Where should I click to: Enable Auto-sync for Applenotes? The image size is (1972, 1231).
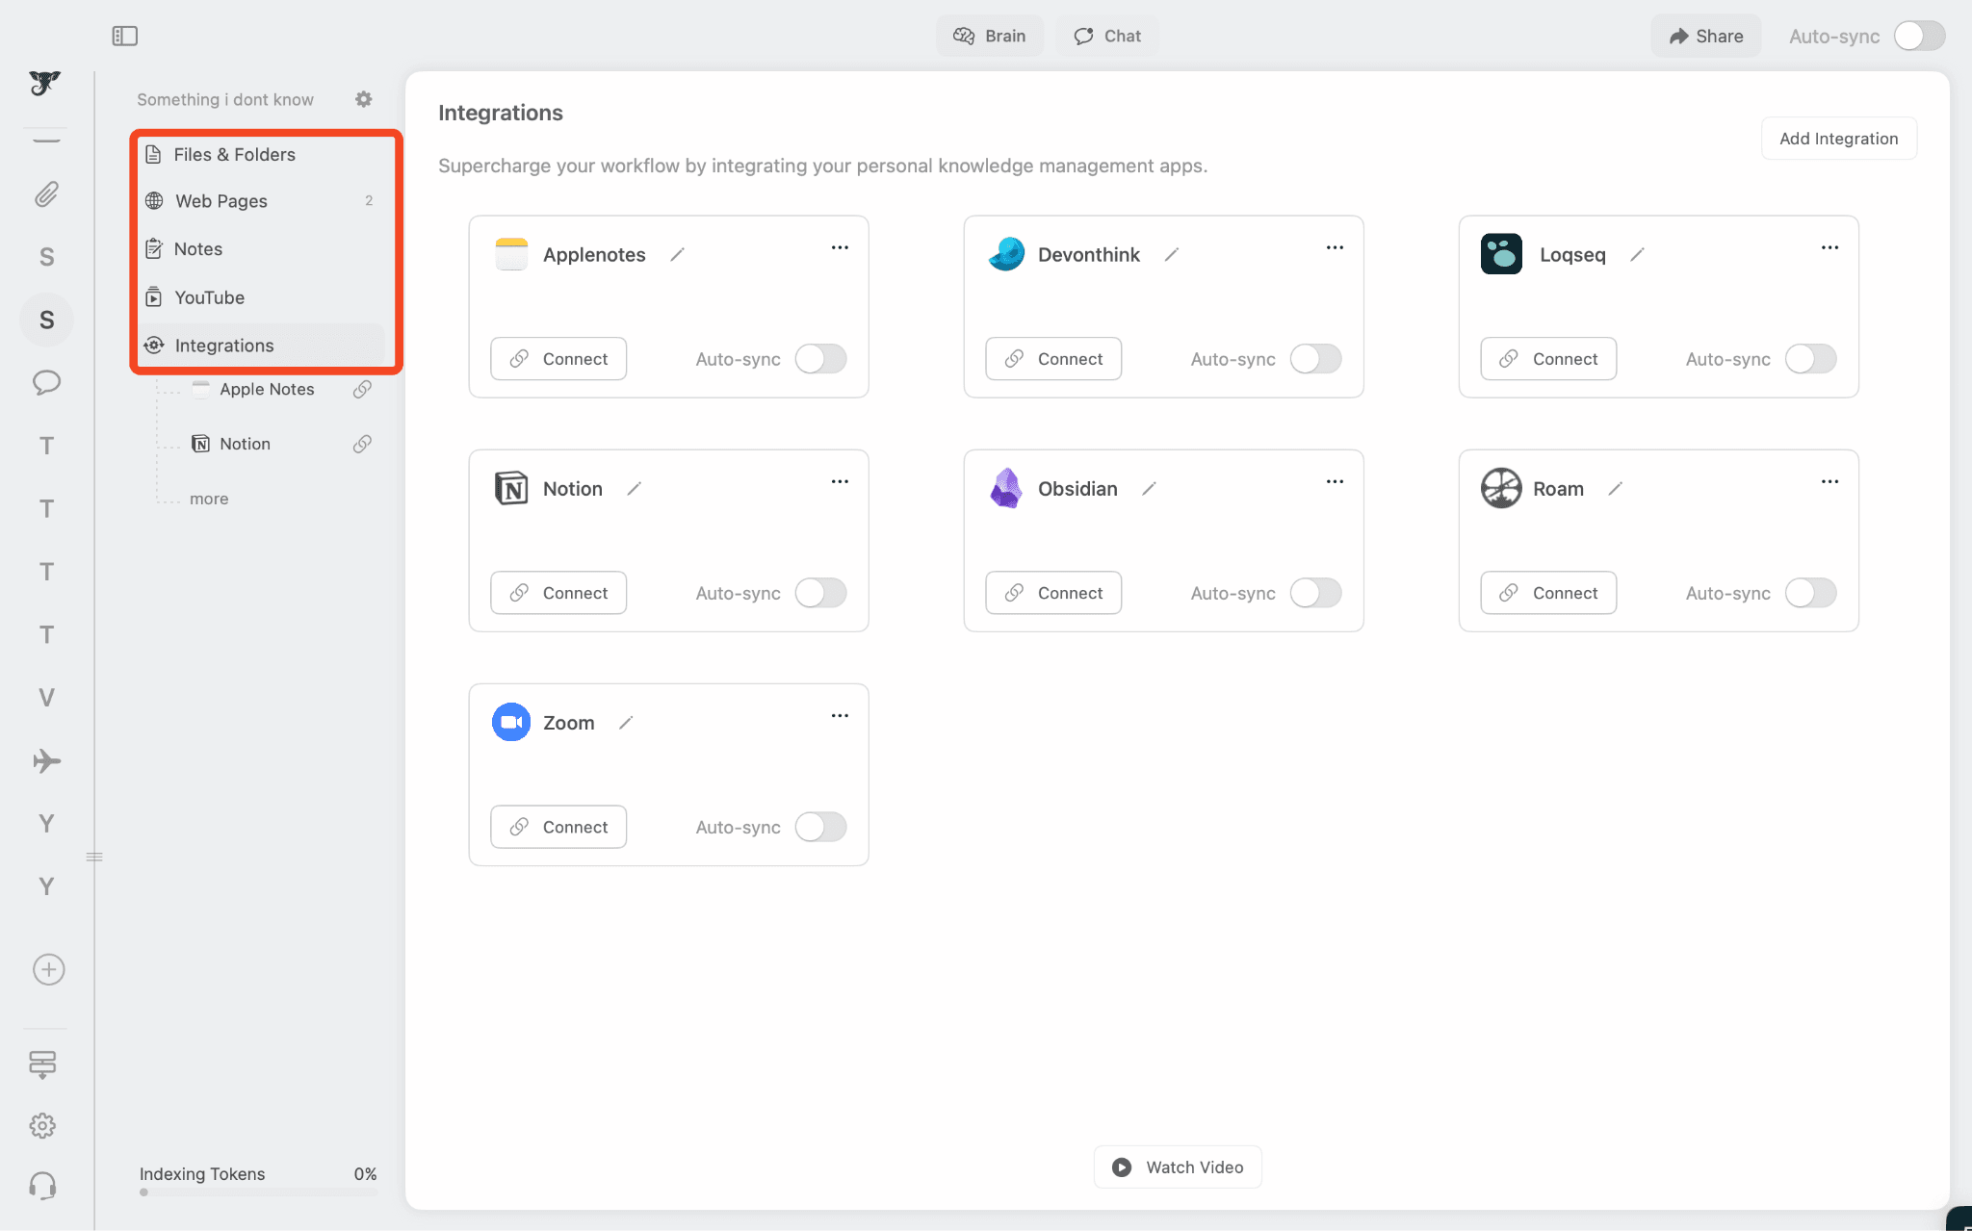click(x=820, y=358)
